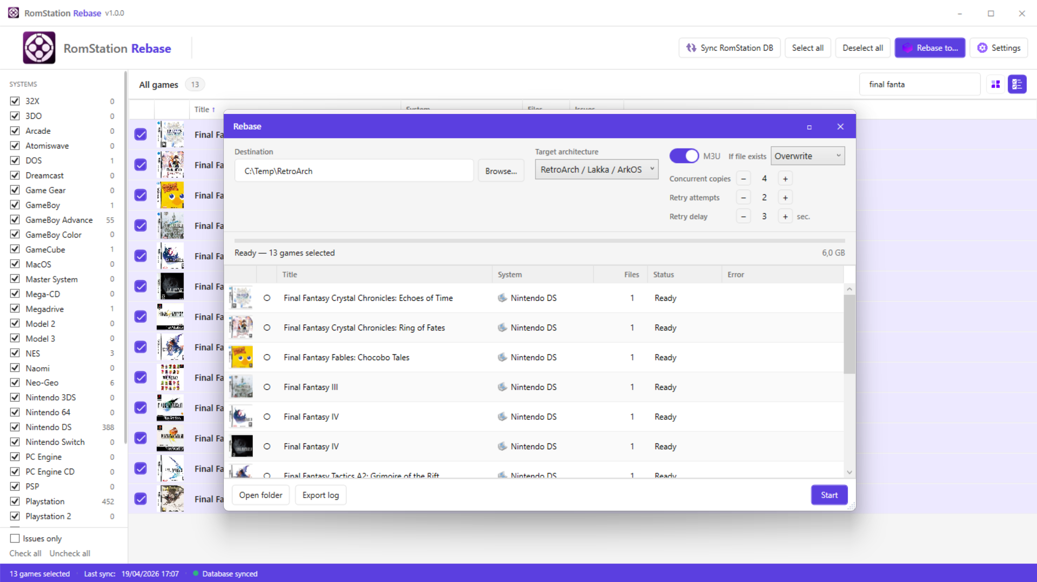The image size is (1037, 582).
Task: Click the grid view icon
Action: click(x=995, y=84)
